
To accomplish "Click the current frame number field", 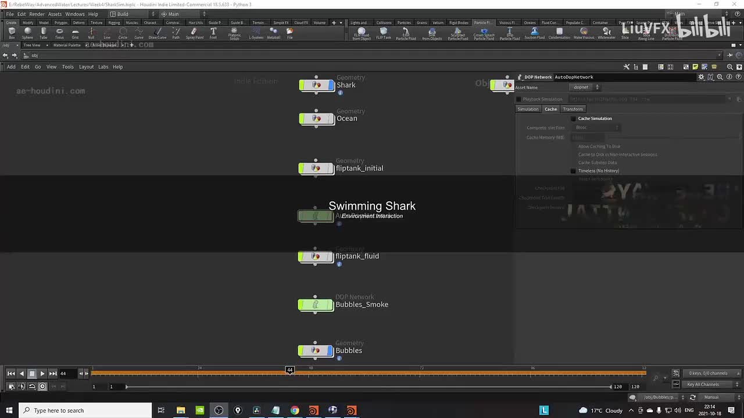I will click(67, 373).
